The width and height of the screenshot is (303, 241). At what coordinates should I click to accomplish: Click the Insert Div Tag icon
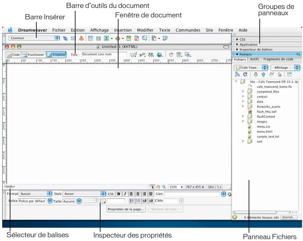(98, 38)
